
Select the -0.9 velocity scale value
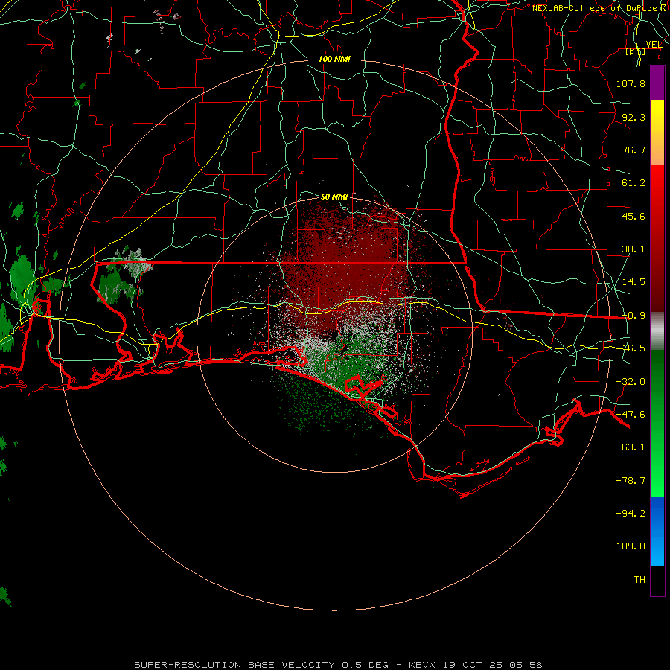(x=634, y=316)
